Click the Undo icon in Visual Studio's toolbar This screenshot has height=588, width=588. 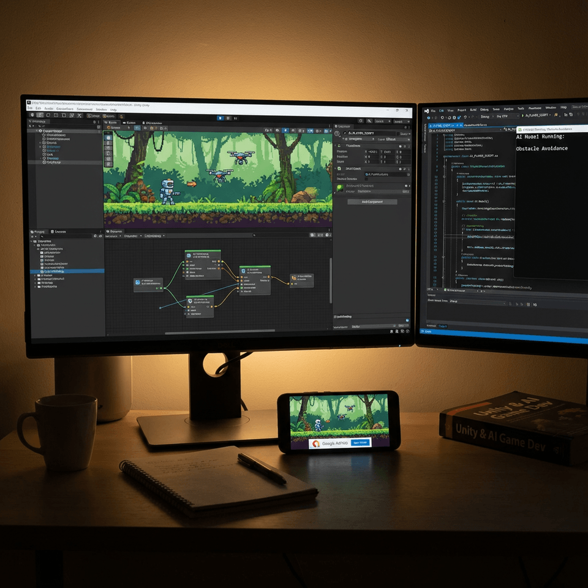(466, 117)
